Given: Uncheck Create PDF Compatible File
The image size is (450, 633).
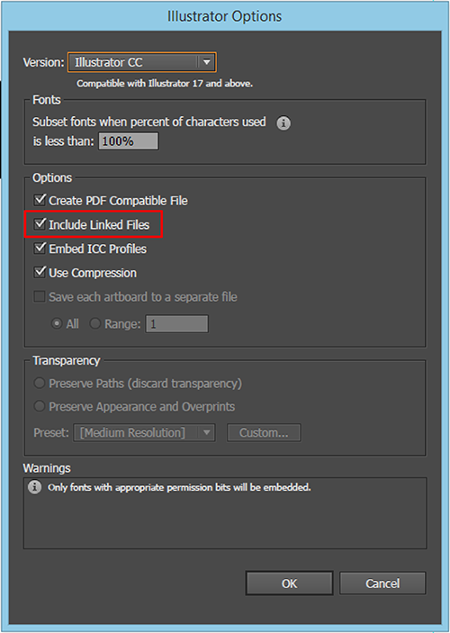Looking at the screenshot, I should 40,200.
